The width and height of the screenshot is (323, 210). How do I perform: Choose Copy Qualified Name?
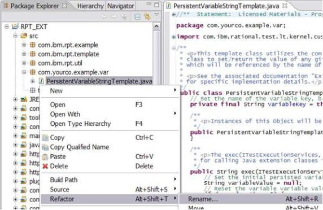[110, 147]
